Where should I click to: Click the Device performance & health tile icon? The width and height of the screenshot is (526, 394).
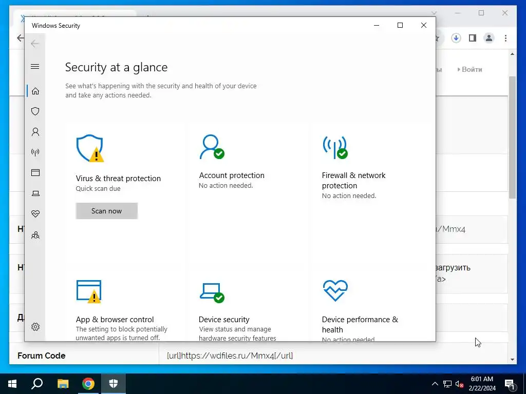click(x=335, y=290)
